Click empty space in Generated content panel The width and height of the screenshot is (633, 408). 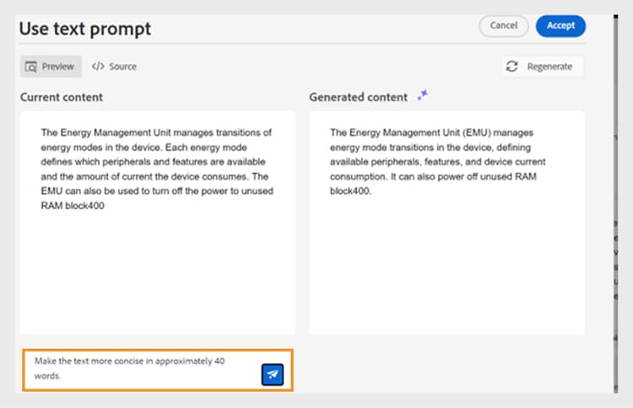(446, 270)
